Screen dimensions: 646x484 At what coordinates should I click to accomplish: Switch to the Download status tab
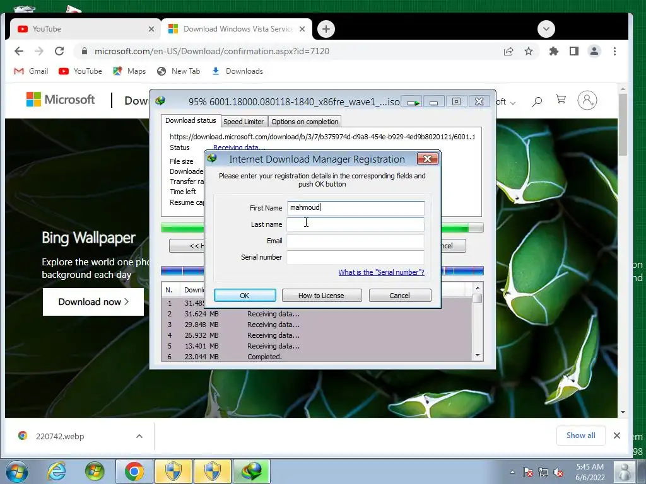tap(191, 120)
